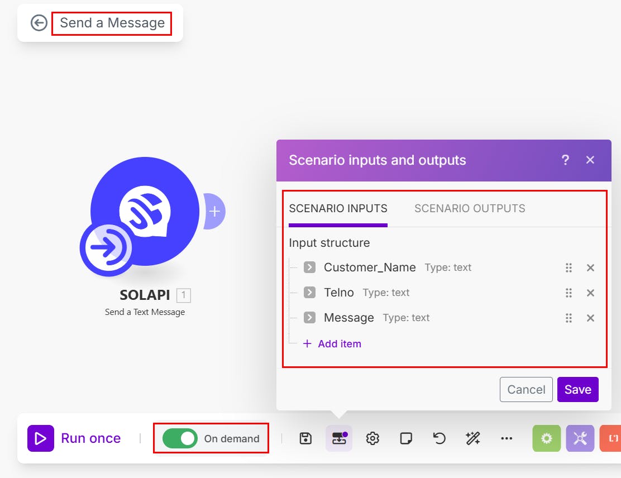This screenshot has width=621, height=478.
Task: Cancel the input structure changes
Action: point(527,390)
